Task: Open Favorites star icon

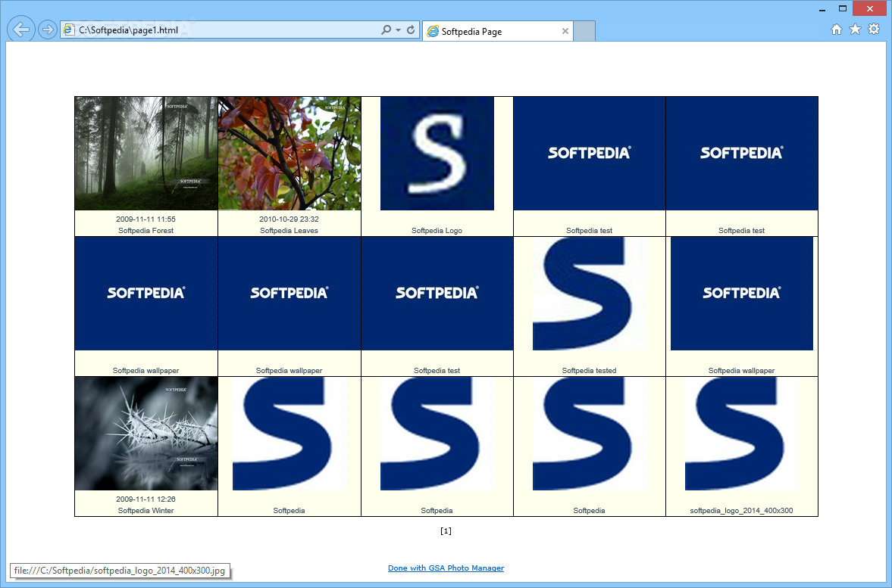Action: coord(855,30)
